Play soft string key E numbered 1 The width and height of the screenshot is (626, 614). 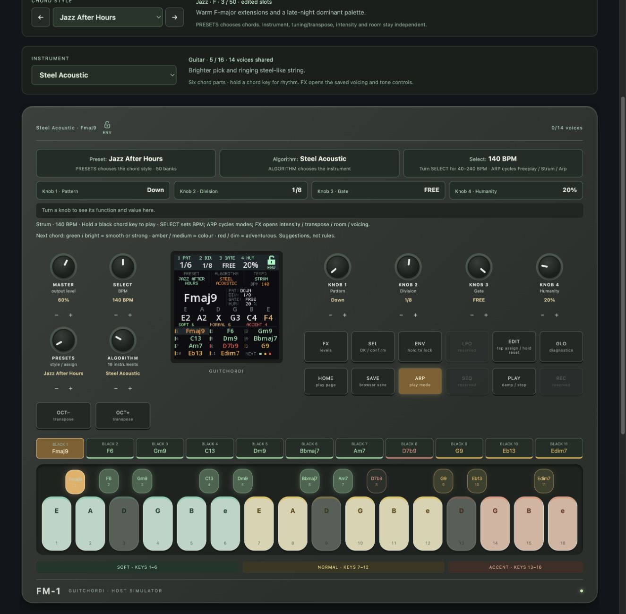coord(57,523)
